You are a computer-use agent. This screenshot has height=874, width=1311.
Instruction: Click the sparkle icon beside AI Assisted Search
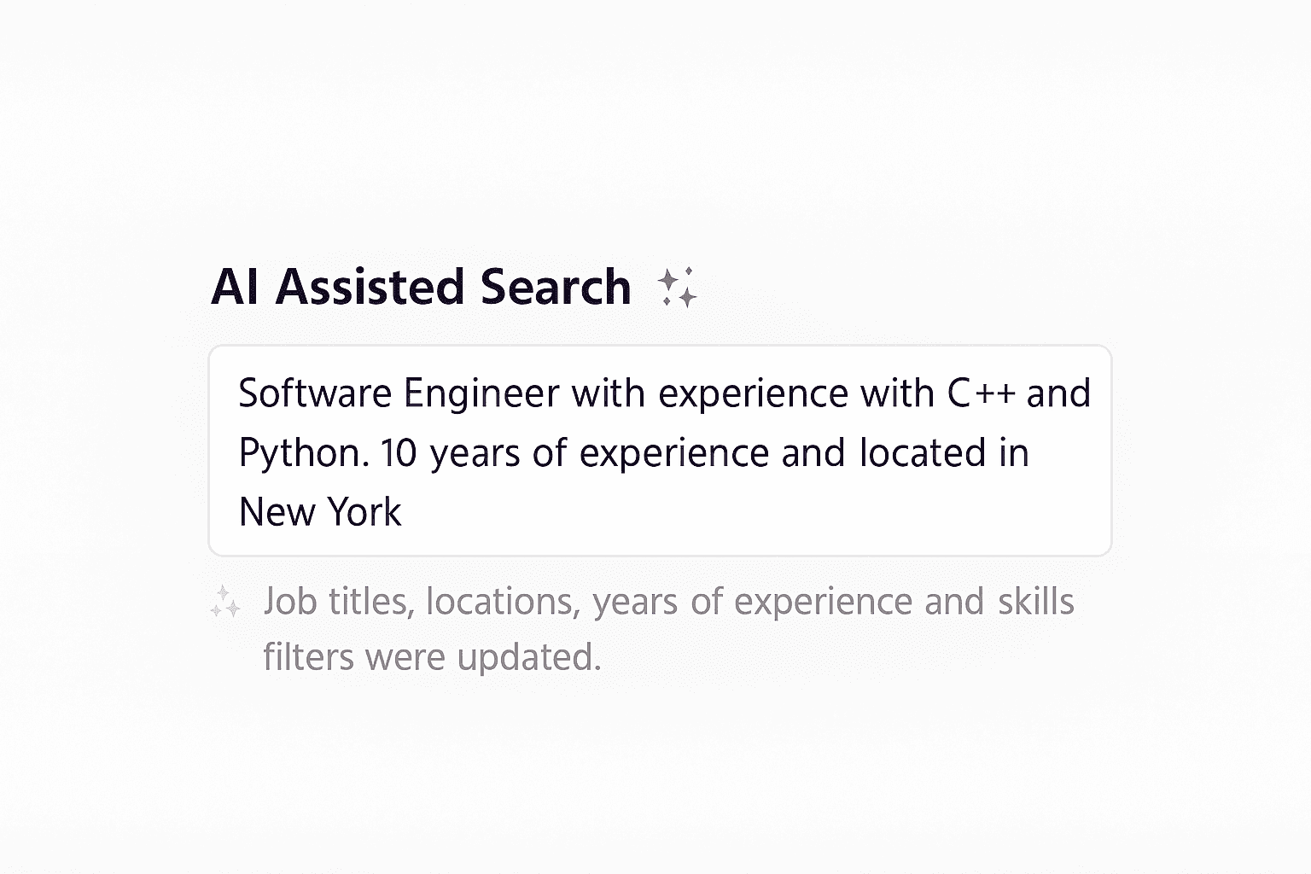point(678,287)
